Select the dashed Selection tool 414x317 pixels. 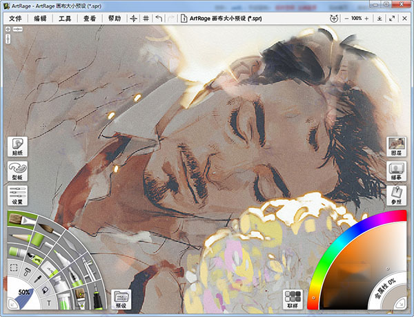click(x=14, y=267)
